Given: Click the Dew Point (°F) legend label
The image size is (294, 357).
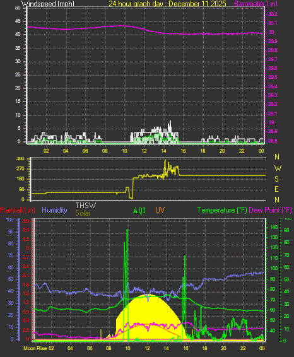Looking at the screenshot, I should [x=270, y=210].
